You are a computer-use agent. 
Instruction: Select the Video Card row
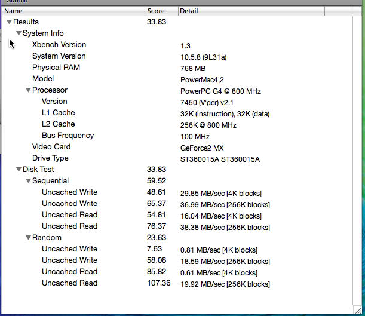click(177, 147)
